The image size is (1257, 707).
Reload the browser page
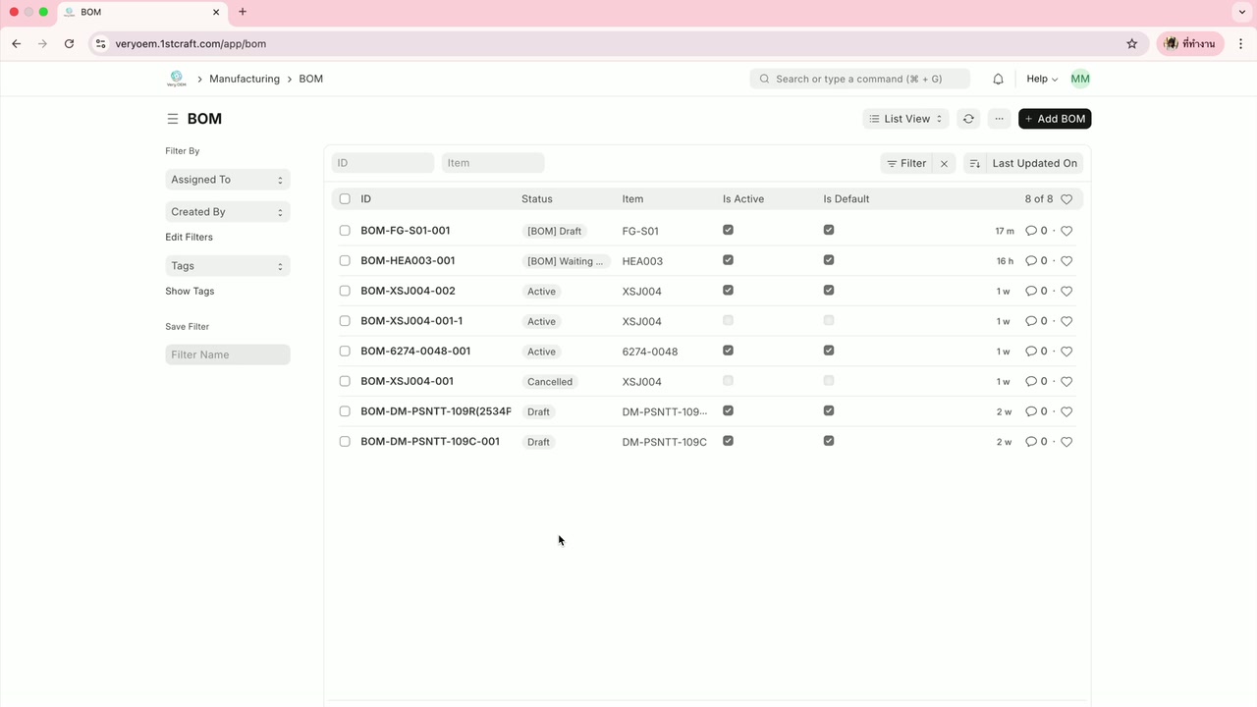pyautogui.click(x=69, y=43)
